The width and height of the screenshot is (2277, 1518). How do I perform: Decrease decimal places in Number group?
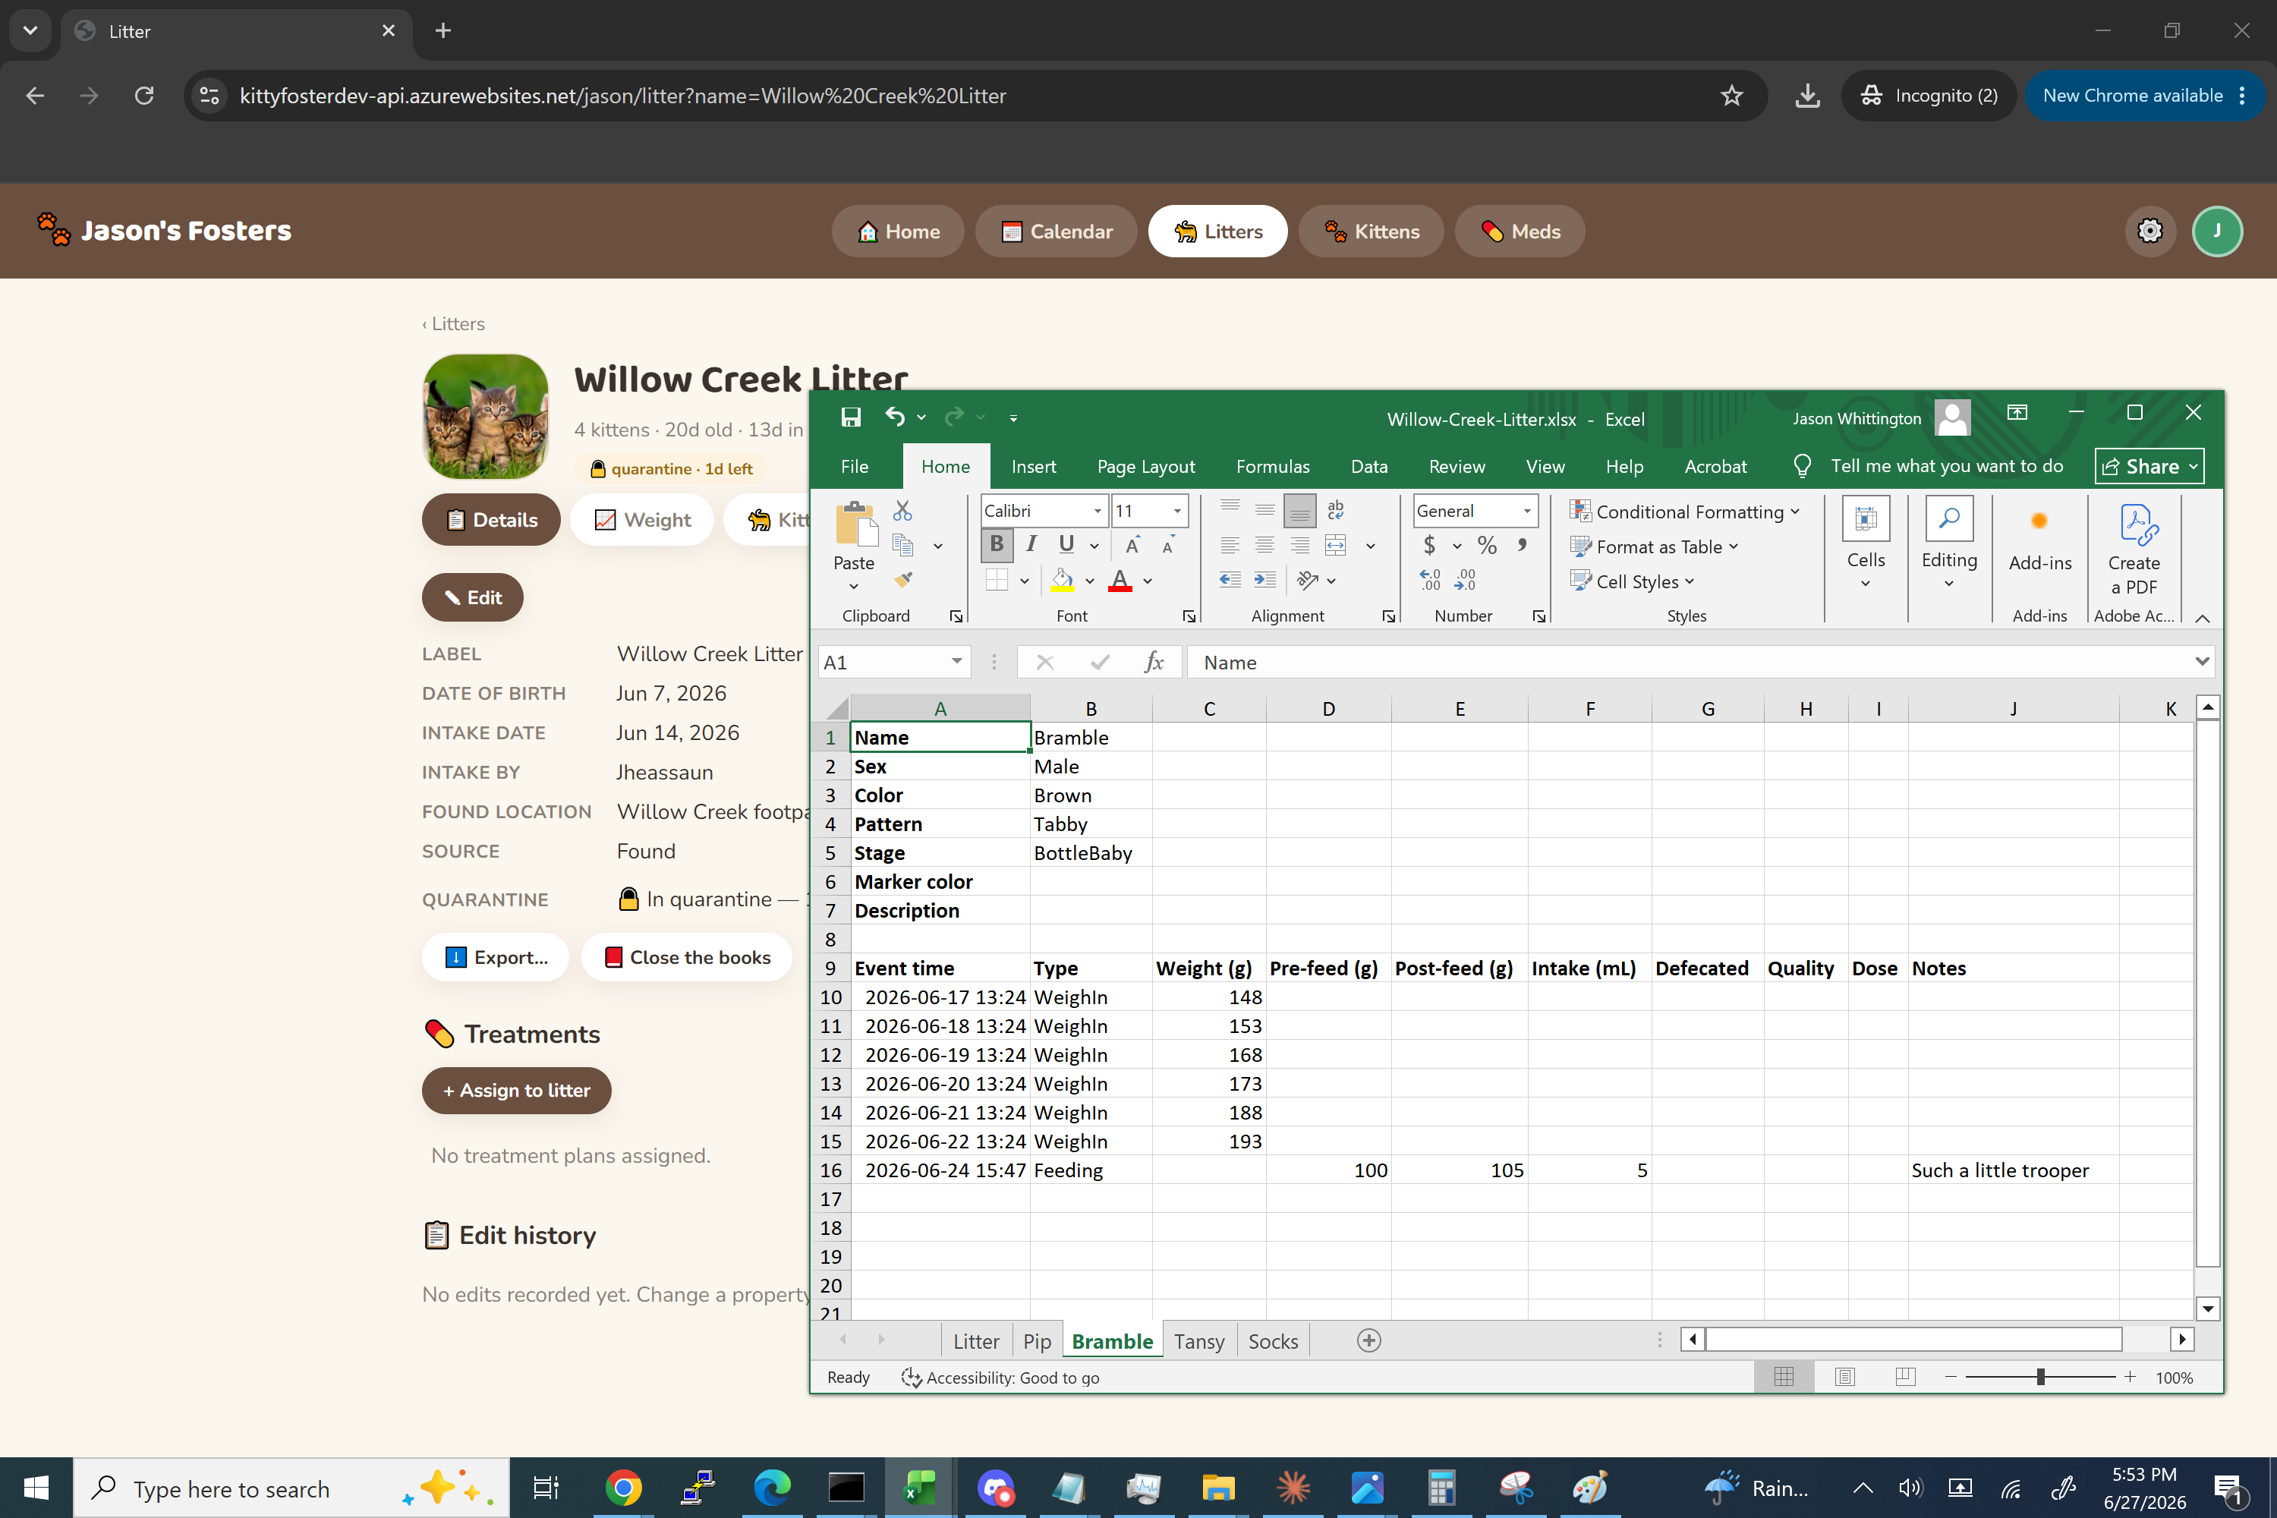pos(1466,580)
